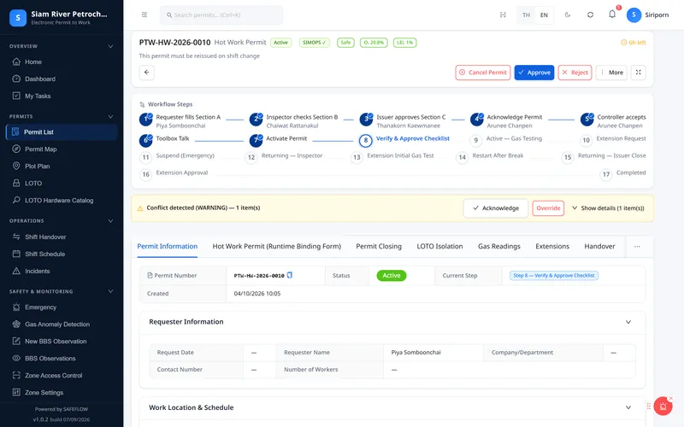Click the refresh icon in top bar
The height and width of the screenshot is (427, 684).
click(x=590, y=15)
